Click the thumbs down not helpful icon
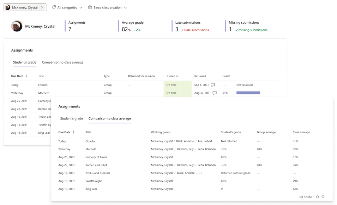Image resolution: width=337 pixels, height=205 pixels. (x=323, y=197)
